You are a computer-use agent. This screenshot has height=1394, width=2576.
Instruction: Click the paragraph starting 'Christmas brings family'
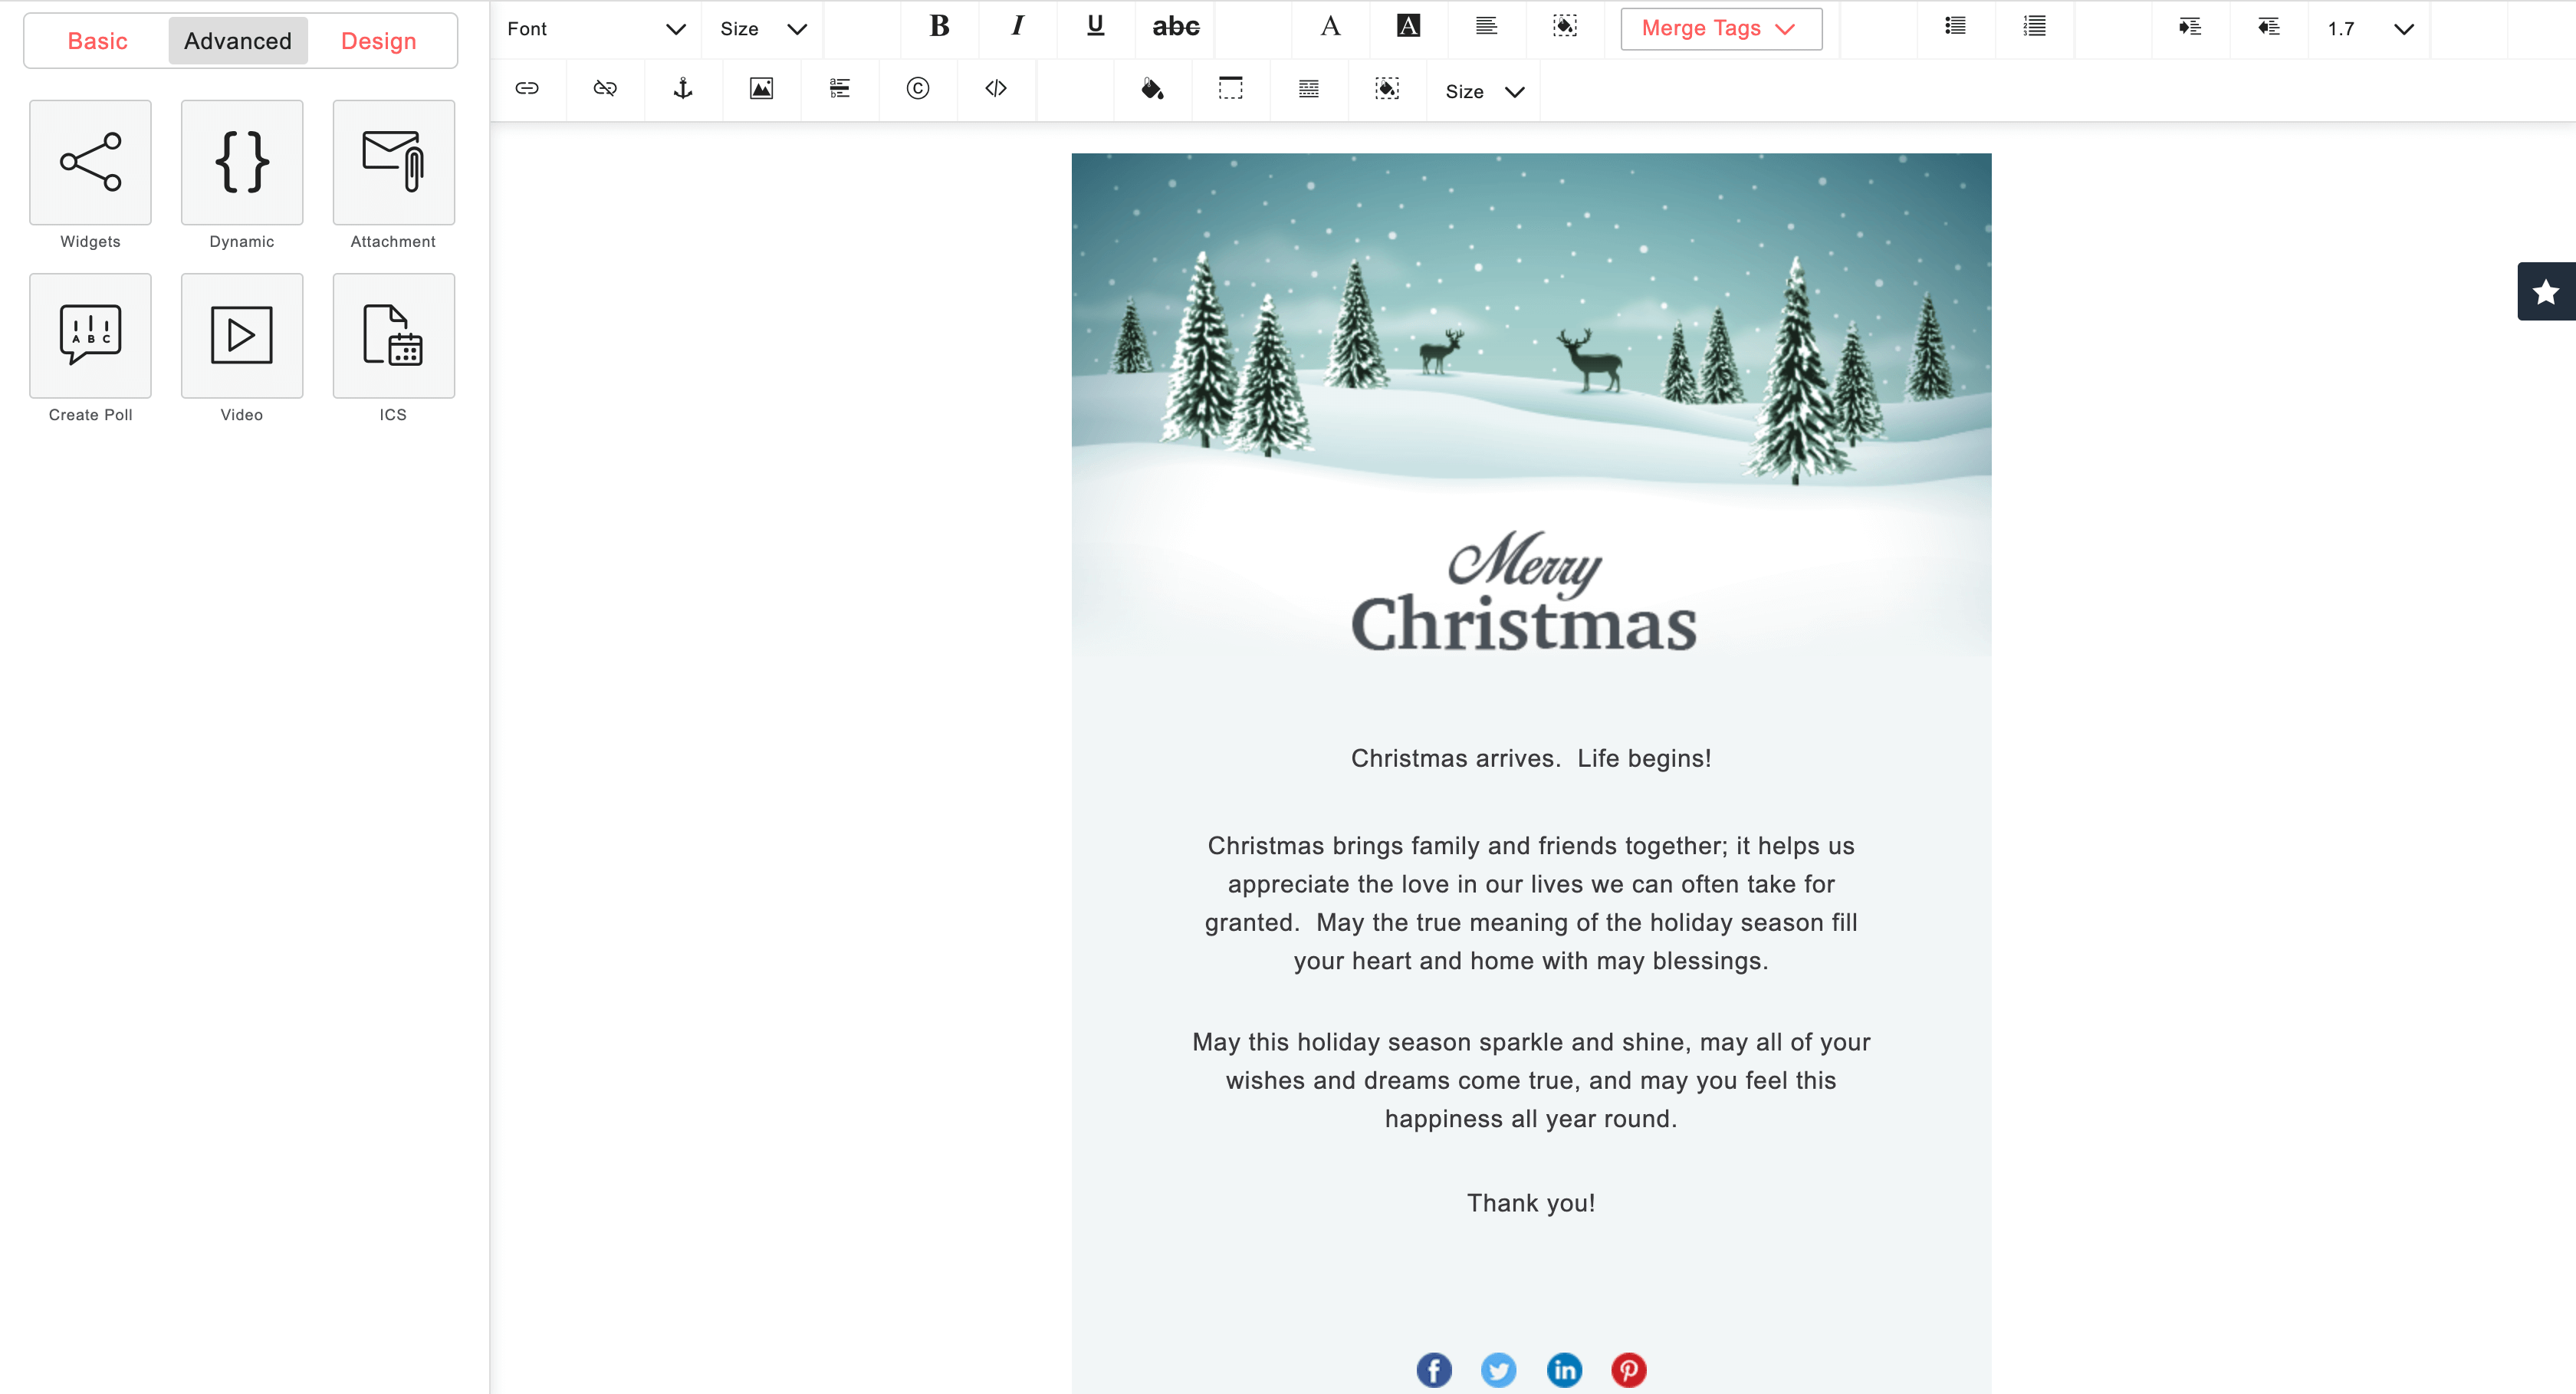pyautogui.click(x=1531, y=903)
